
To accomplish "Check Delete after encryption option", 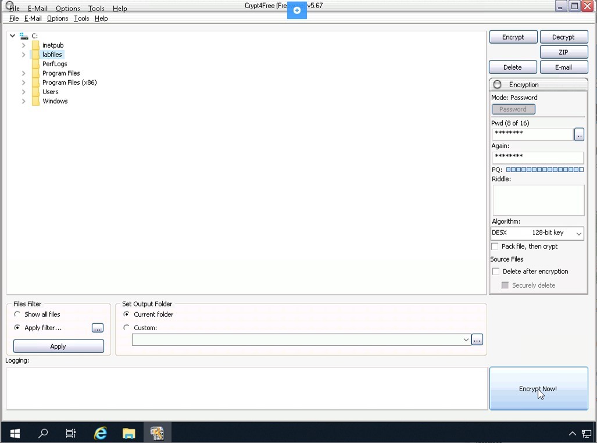I will (x=496, y=271).
